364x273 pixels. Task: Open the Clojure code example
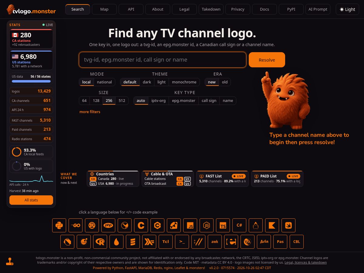pos(248,242)
